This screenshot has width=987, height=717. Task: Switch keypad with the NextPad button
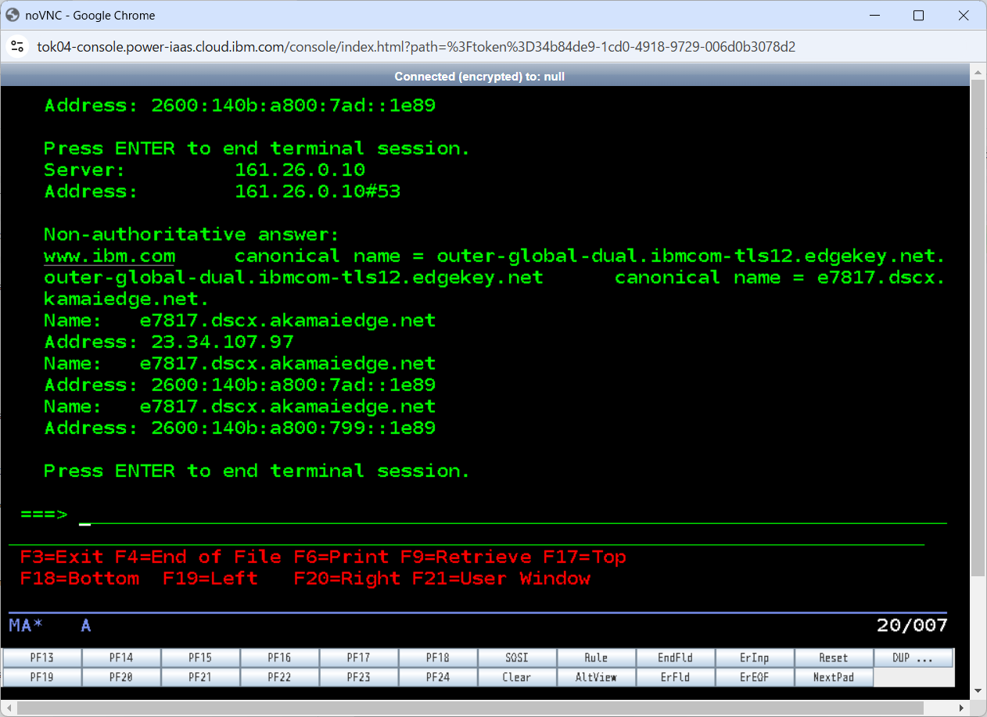(x=833, y=677)
